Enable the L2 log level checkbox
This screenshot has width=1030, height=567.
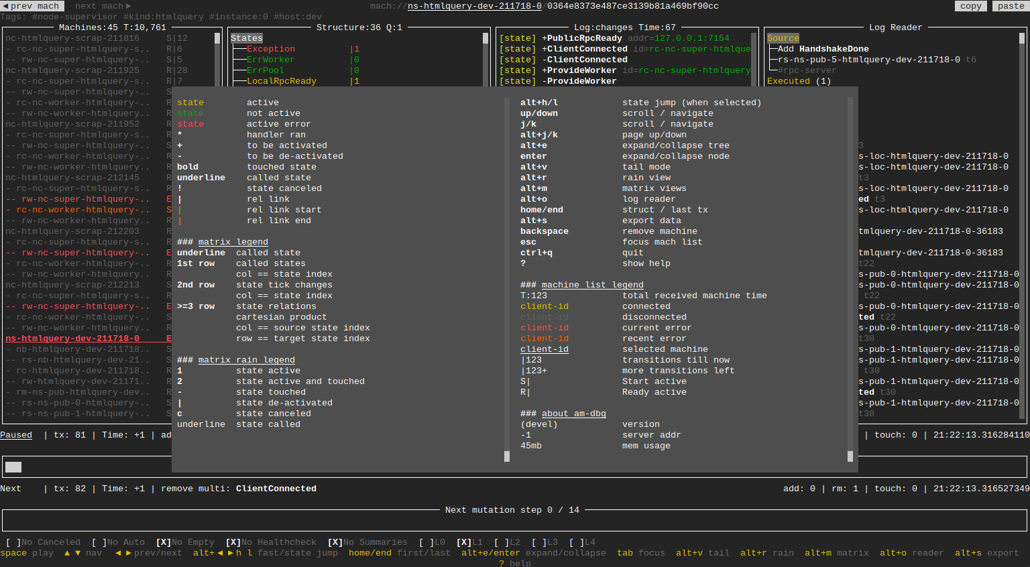pyautogui.click(x=507, y=542)
